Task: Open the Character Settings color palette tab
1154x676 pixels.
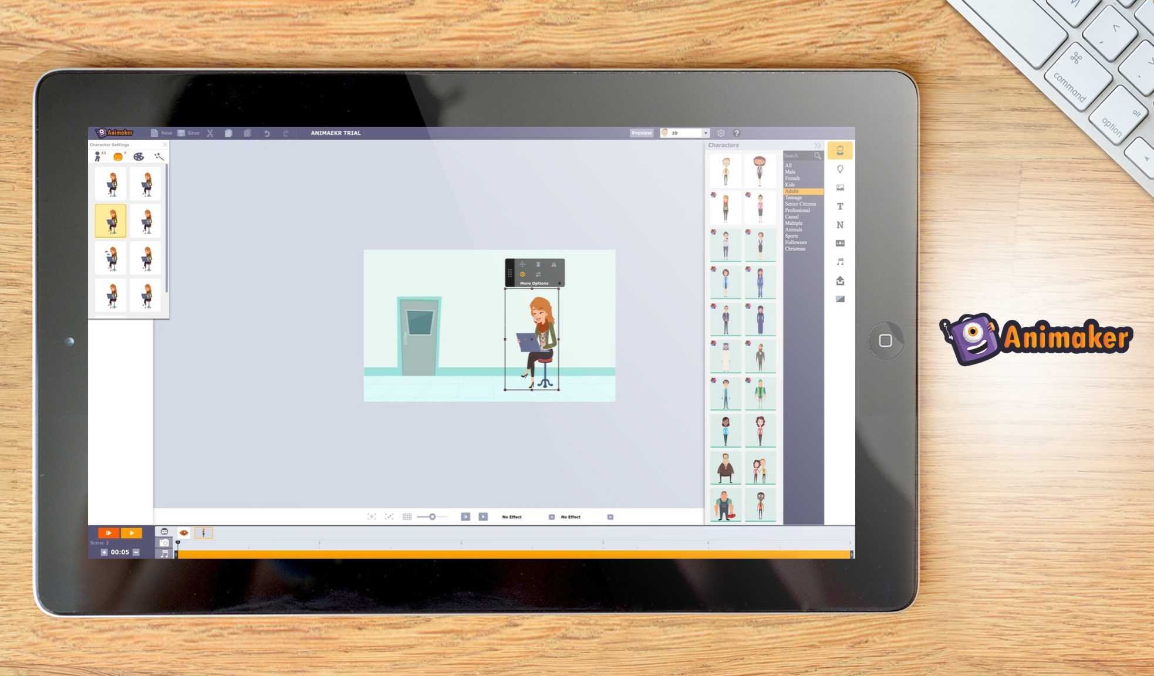Action: [139, 156]
